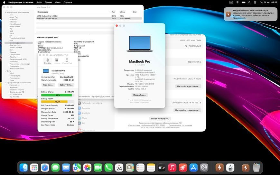Click Подробнее... in About This Mac
Viewport: 280px width, 175px height.
point(140,95)
